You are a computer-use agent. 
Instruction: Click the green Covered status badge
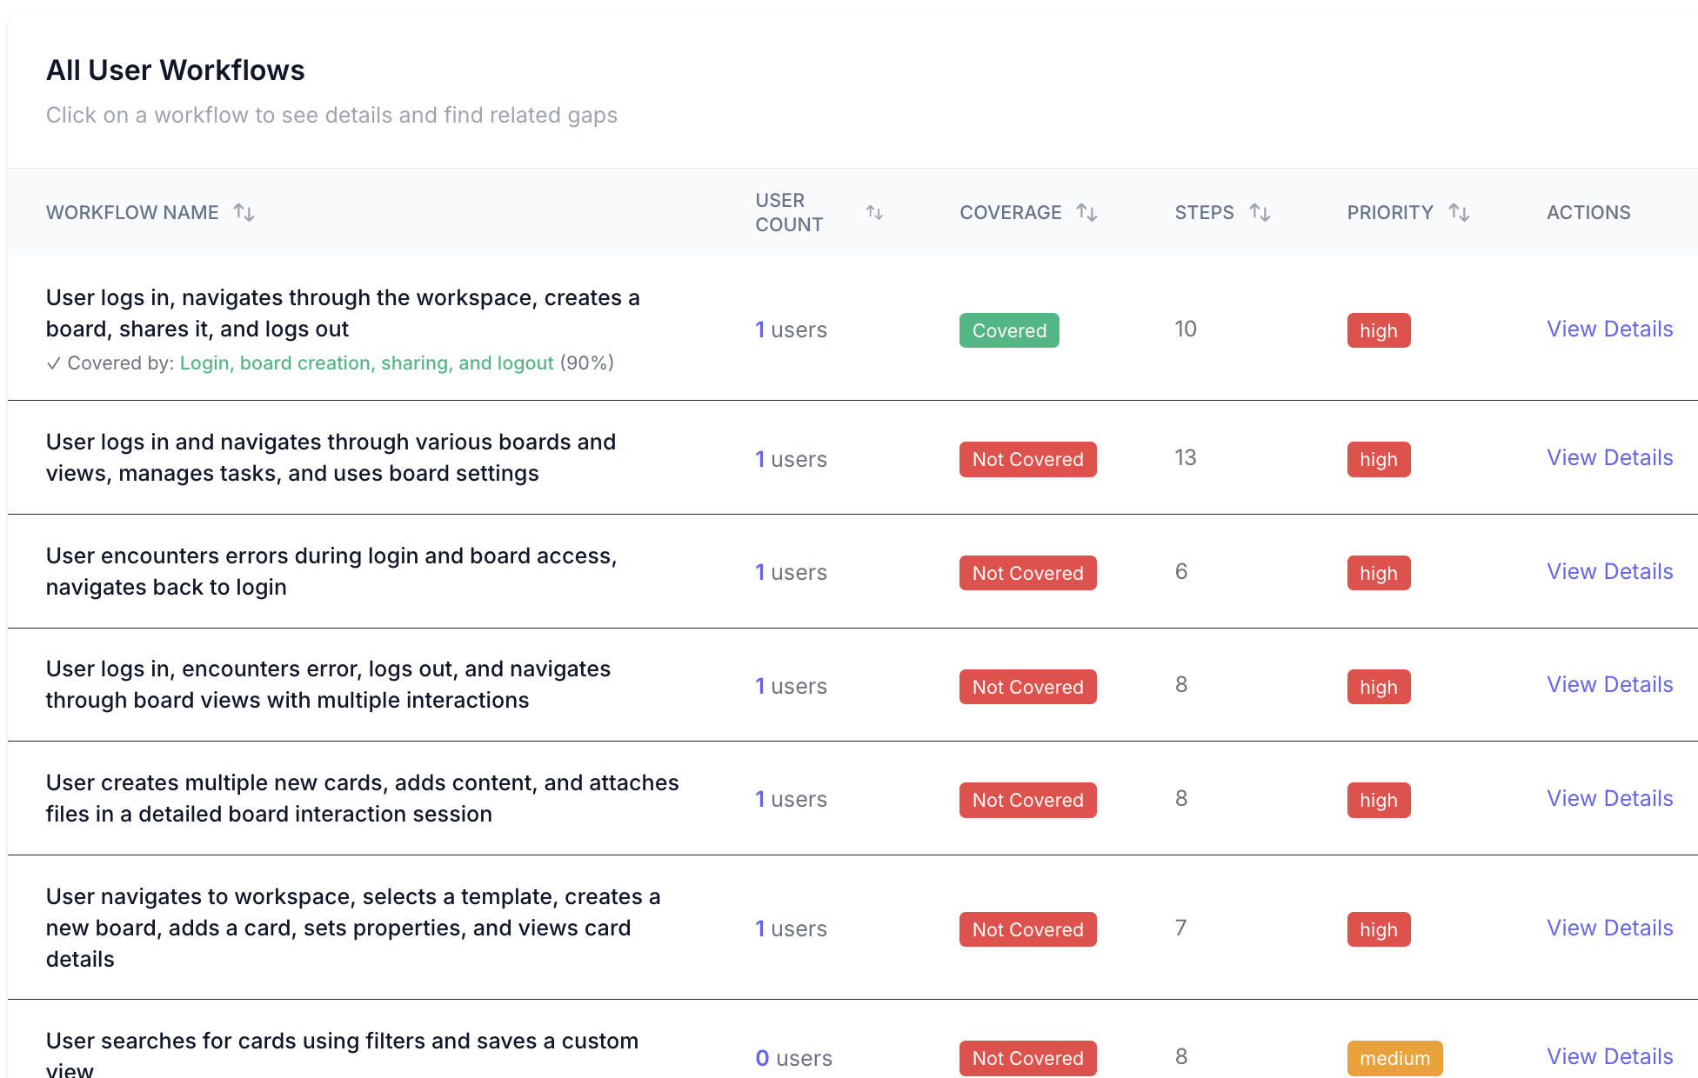point(1009,330)
